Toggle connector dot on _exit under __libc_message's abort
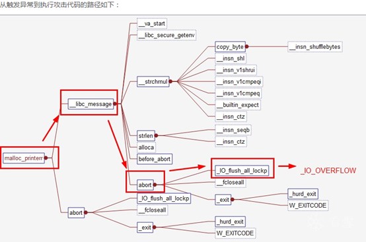The image size is (366, 242). pyautogui.click(x=233, y=199)
